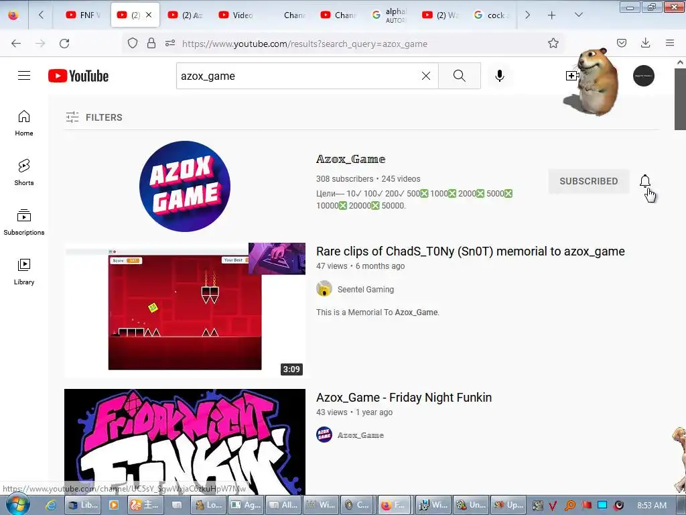Open the Lib... taskbar window
Viewport: 686px width, 515px height.
pos(83,505)
